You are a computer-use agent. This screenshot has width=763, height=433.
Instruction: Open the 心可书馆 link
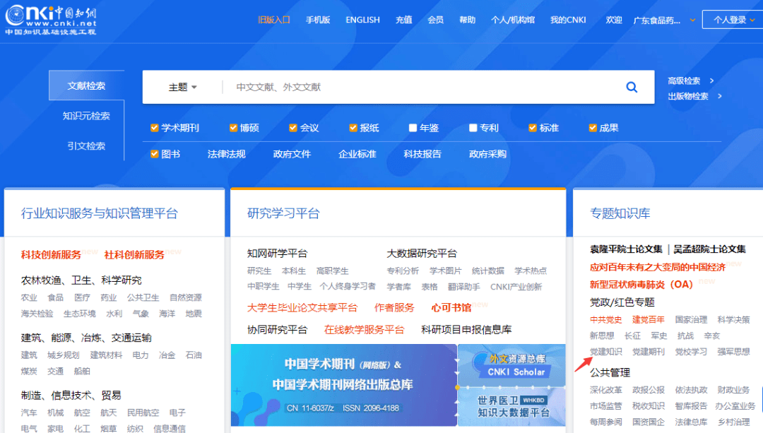tap(451, 307)
